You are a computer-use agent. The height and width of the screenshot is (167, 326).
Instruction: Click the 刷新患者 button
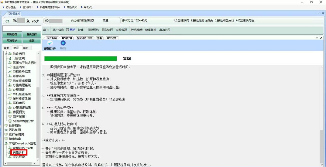click(x=12, y=34)
